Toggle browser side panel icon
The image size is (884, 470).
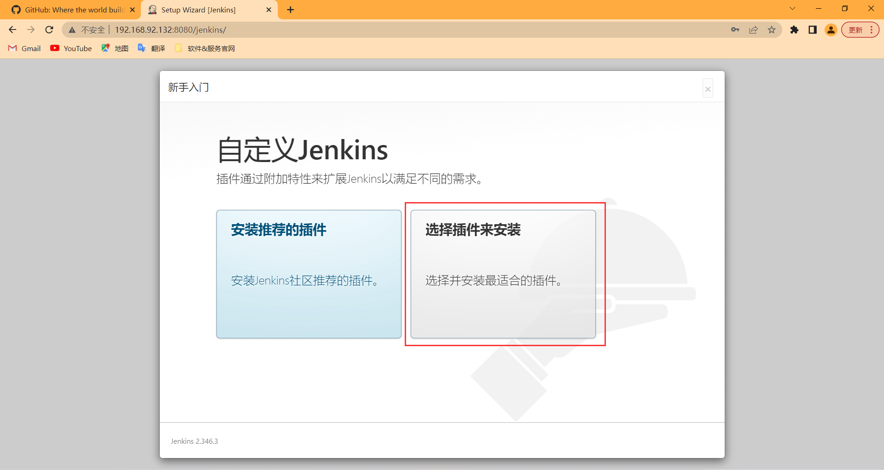point(813,30)
